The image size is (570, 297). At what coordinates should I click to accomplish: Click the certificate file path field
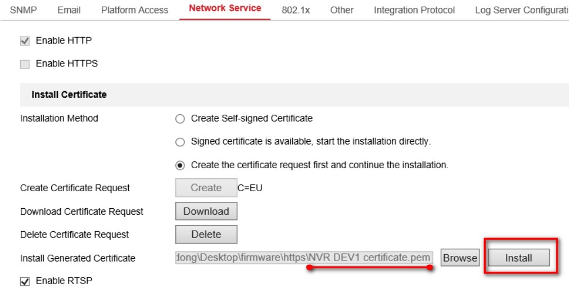coord(304,258)
